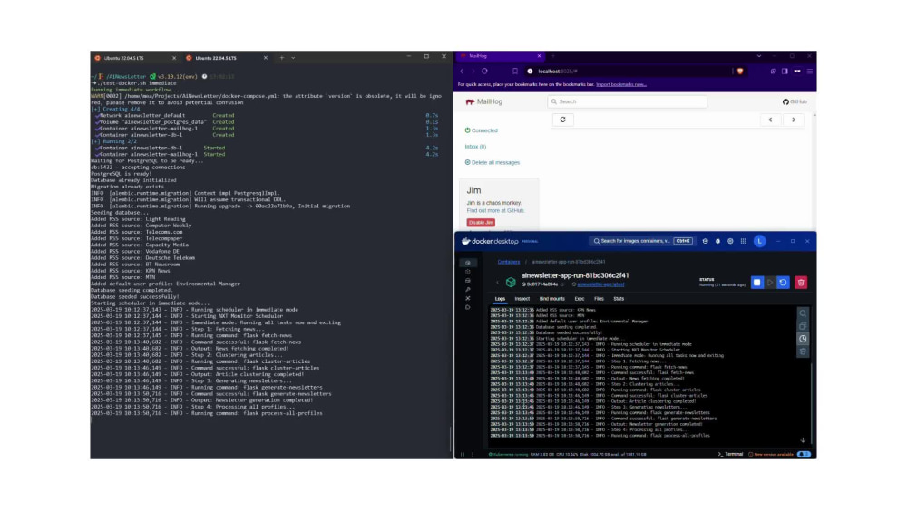This screenshot has width=907, height=510.
Task: Copy the container ID 0c01714e094e
Action: 561,284
